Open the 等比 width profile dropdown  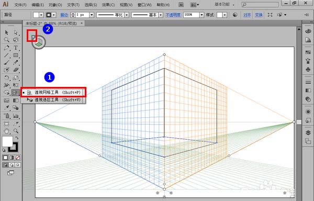(x=127, y=15)
